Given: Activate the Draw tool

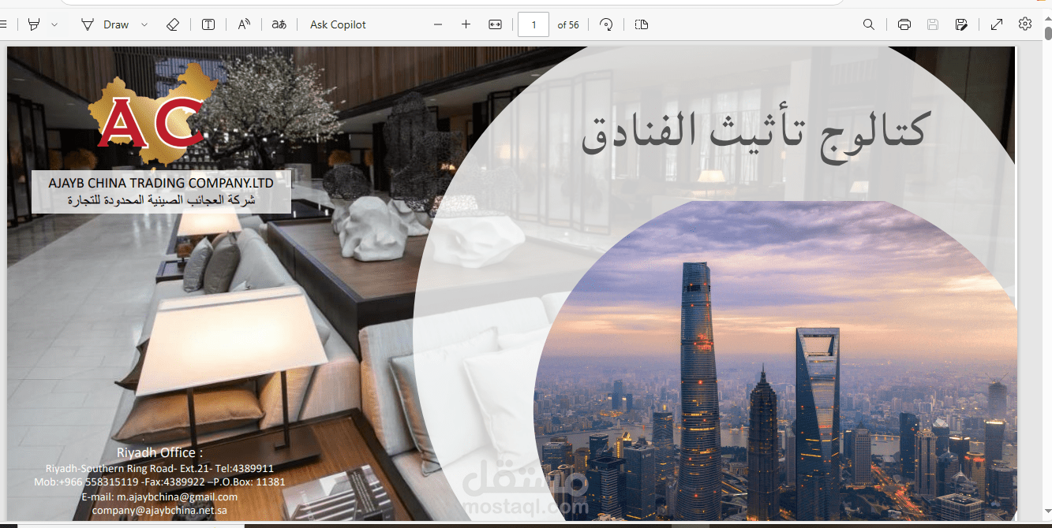Looking at the screenshot, I should 105,24.
